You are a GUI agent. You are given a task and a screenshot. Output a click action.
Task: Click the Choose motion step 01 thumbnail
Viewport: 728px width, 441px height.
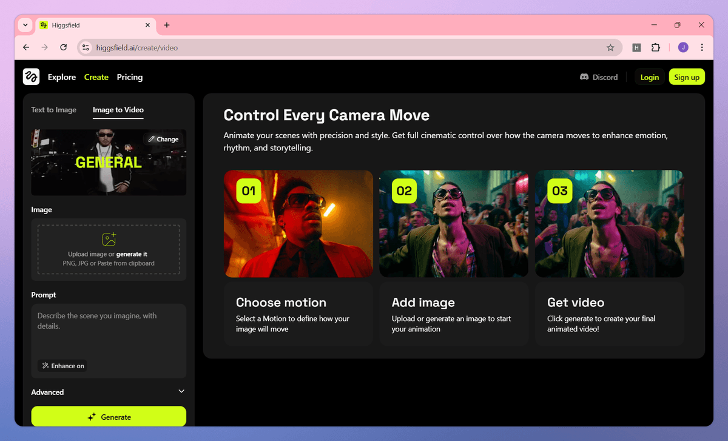[298, 224]
